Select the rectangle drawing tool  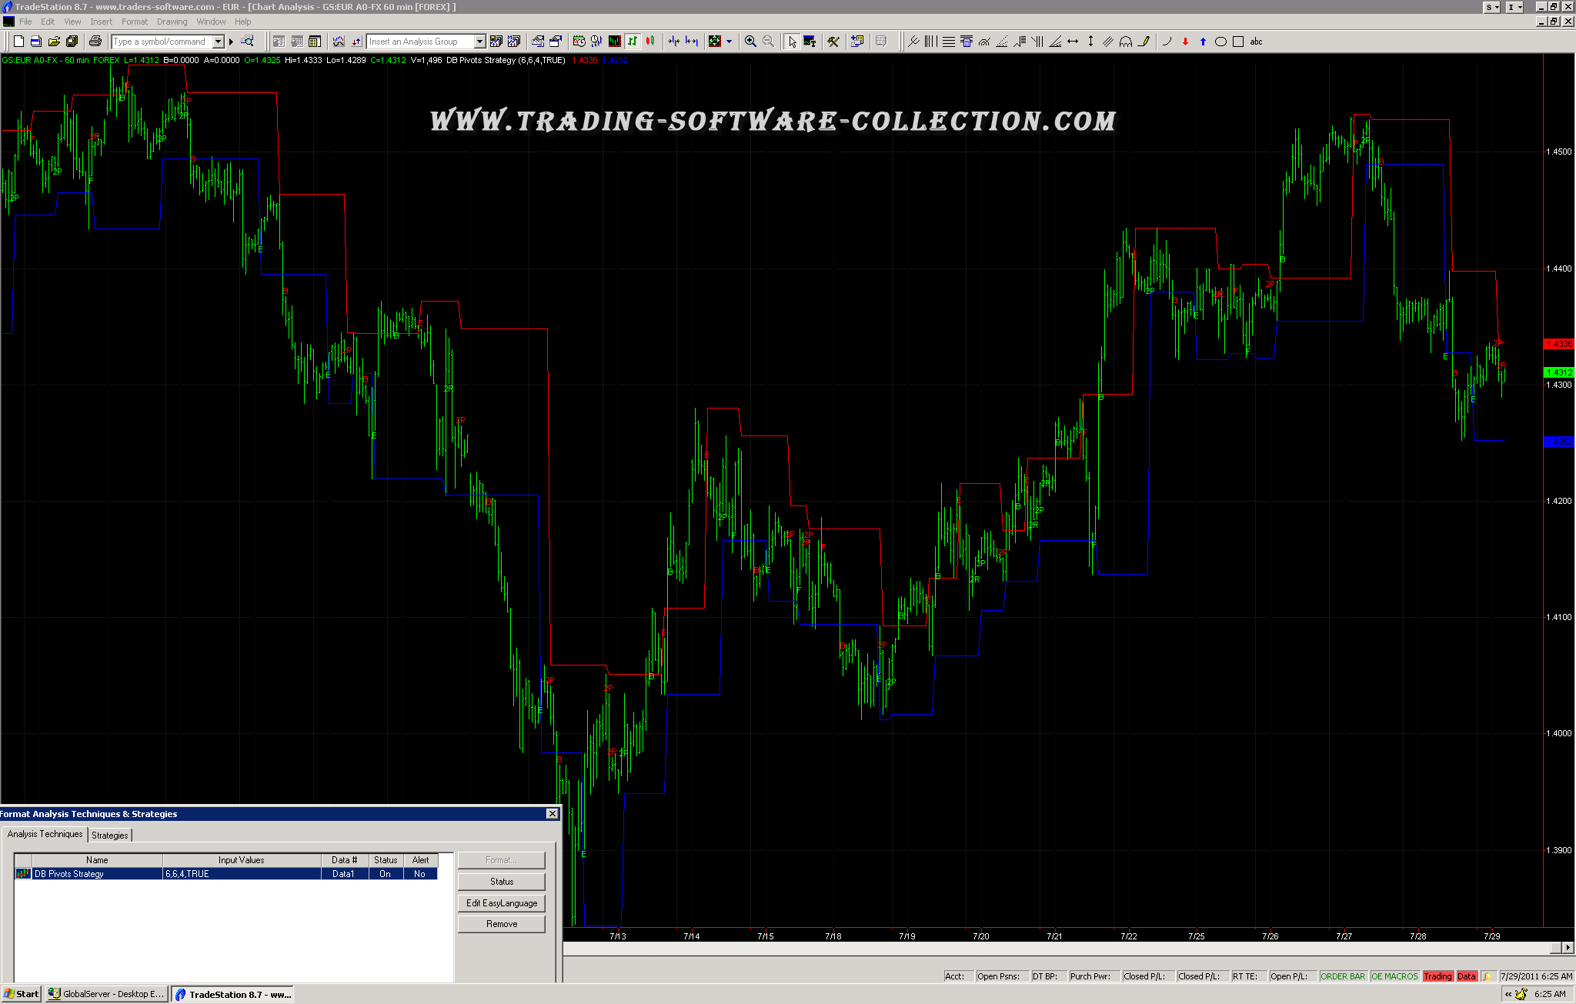click(x=1238, y=42)
